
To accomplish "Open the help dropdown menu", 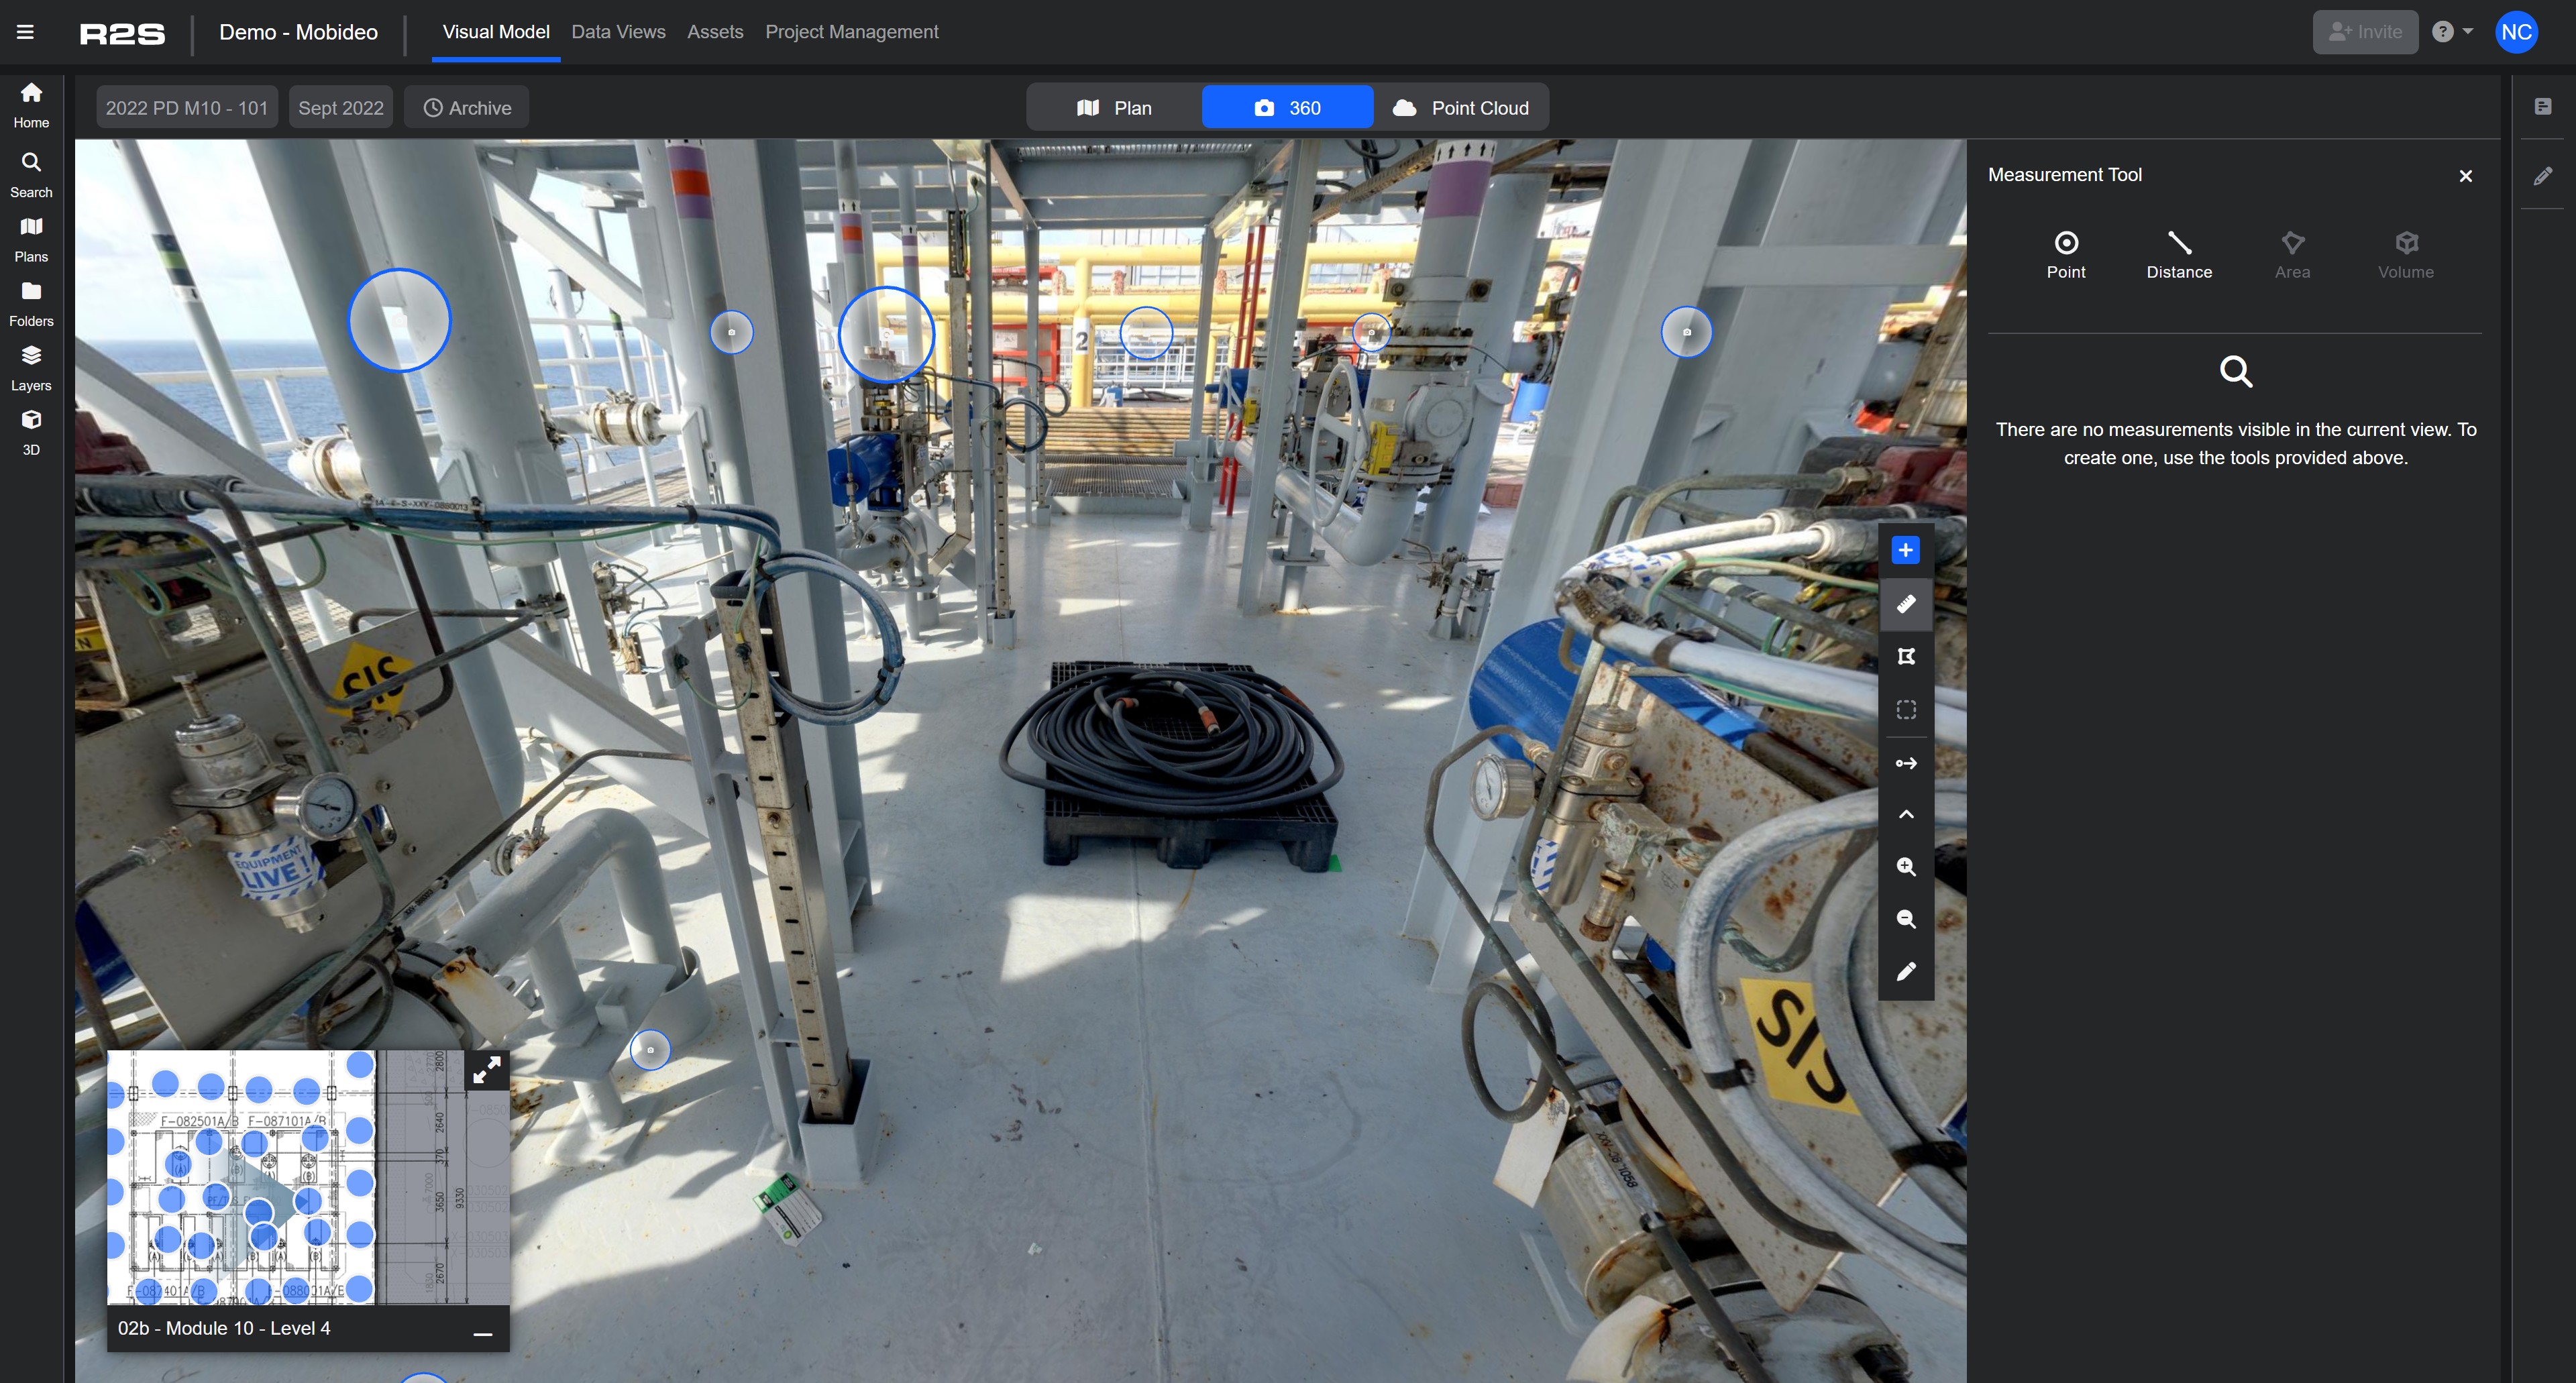I will (2453, 32).
